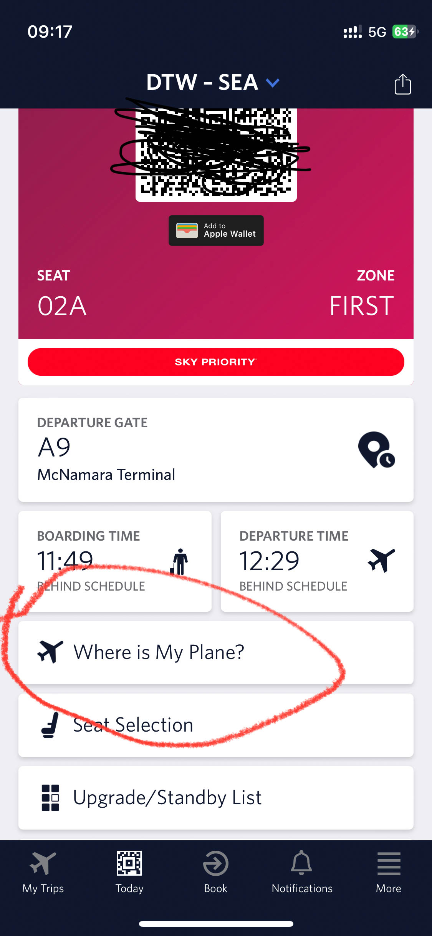Tap the Where is My Plane airplane icon
The image size is (432, 936).
pyautogui.click(x=50, y=652)
